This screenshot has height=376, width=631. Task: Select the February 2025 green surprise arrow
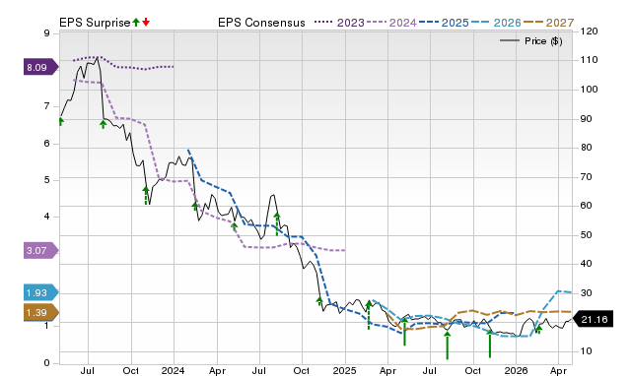(x=369, y=315)
